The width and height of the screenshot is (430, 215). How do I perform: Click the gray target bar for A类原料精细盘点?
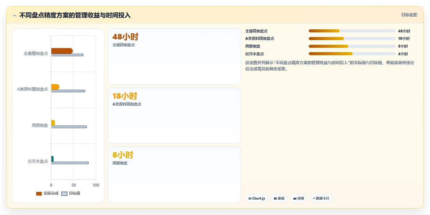pyautogui.click(x=68, y=91)
